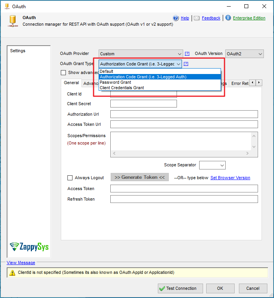Select Default grant type option

click(160, 71)
